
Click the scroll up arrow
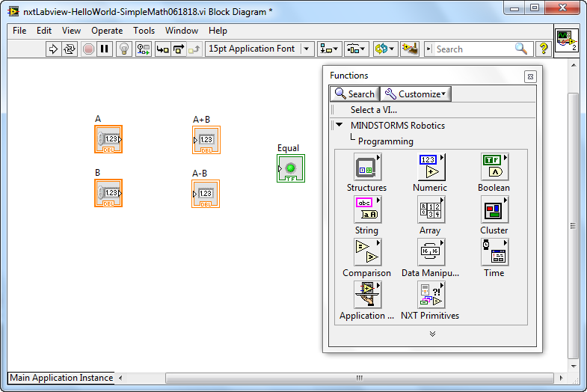click(574, 65)
